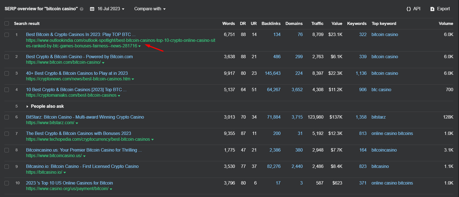Image resolution: width=459 pixels, height=197 pixels.
Task: Click the https://www.bitstarz.com/ URL
Action: tap(50, 123)
